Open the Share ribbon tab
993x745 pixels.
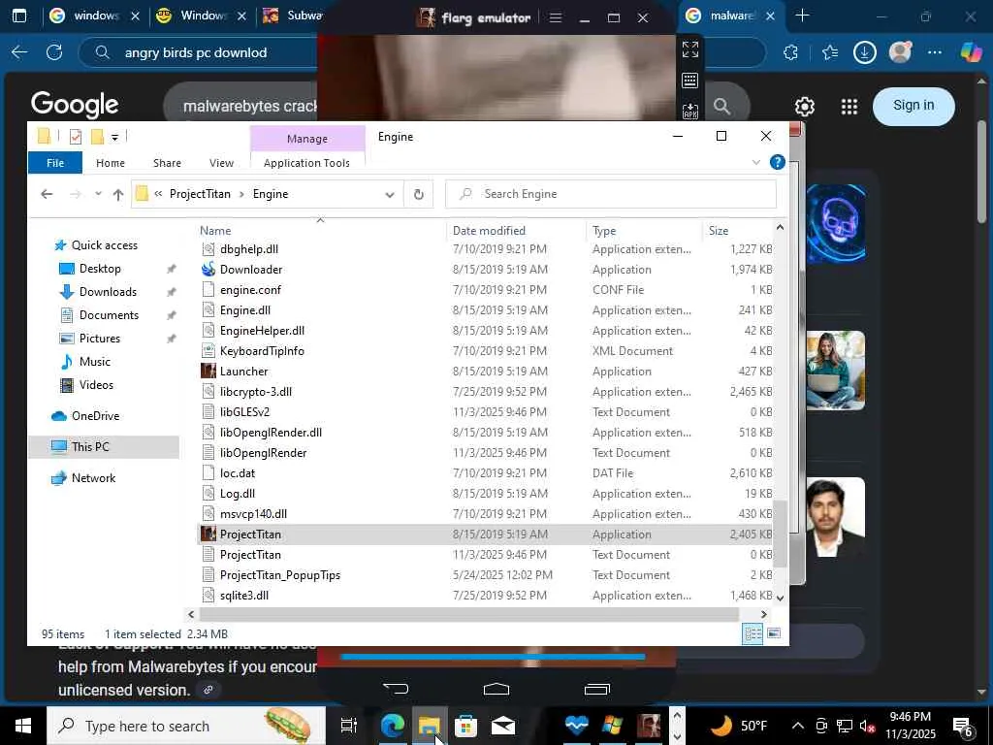(x=167, y=163)
